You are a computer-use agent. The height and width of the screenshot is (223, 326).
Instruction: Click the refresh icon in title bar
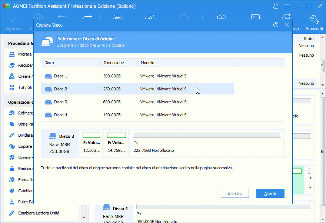click(x=276, y=6)
